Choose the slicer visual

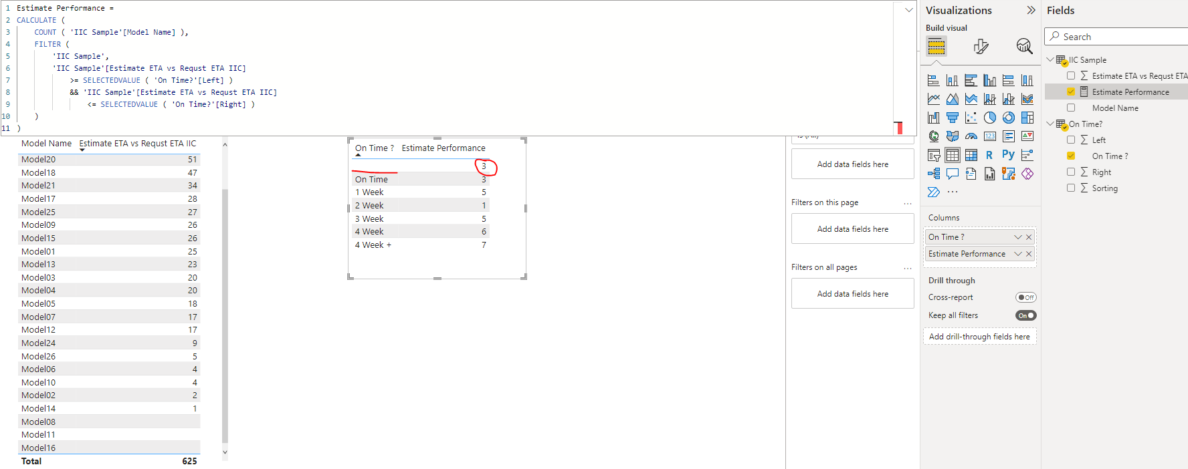click(934, 155)
